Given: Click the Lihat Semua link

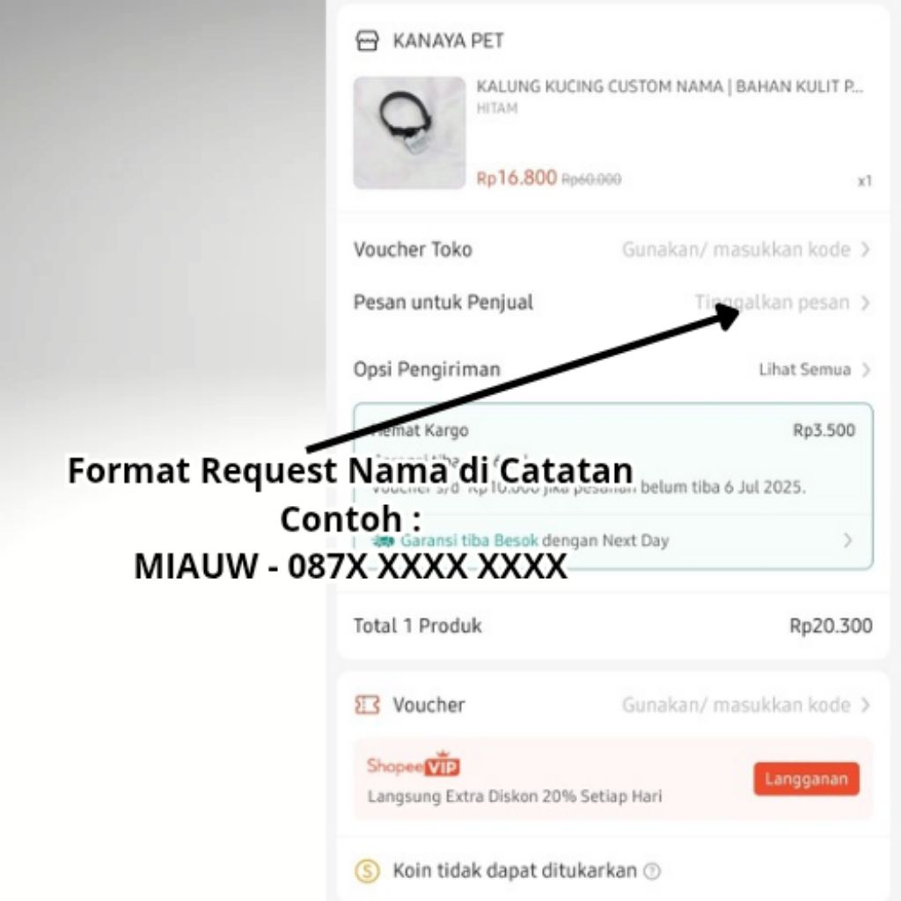Looking at the screenshot, I should [804, 370].
